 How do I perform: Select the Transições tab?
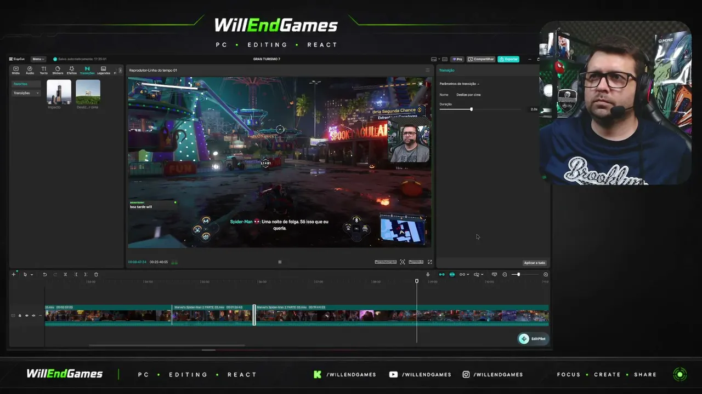pos(87,70)
